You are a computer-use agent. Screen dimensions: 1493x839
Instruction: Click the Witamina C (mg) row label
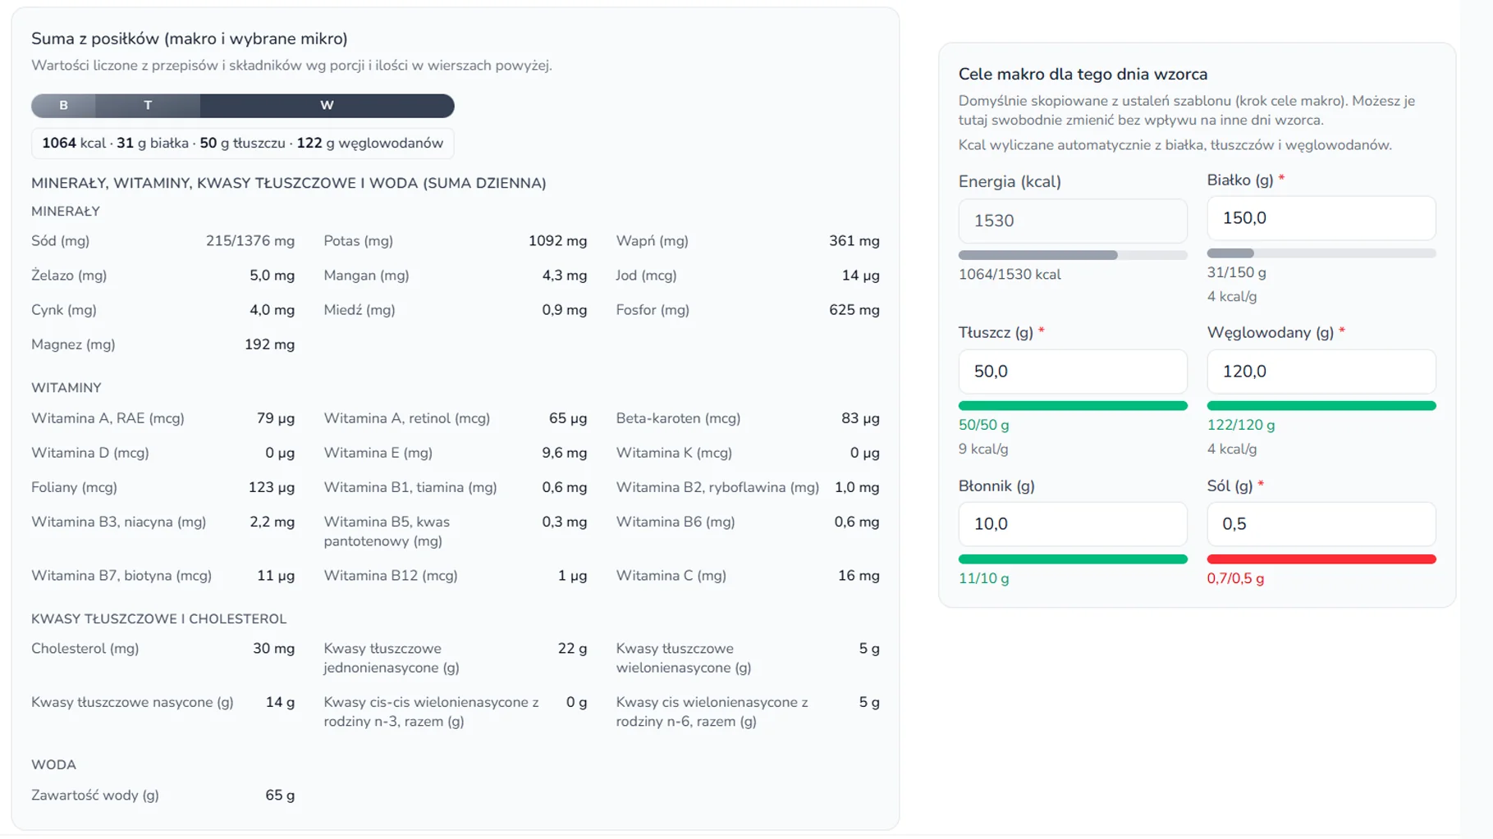671,576
